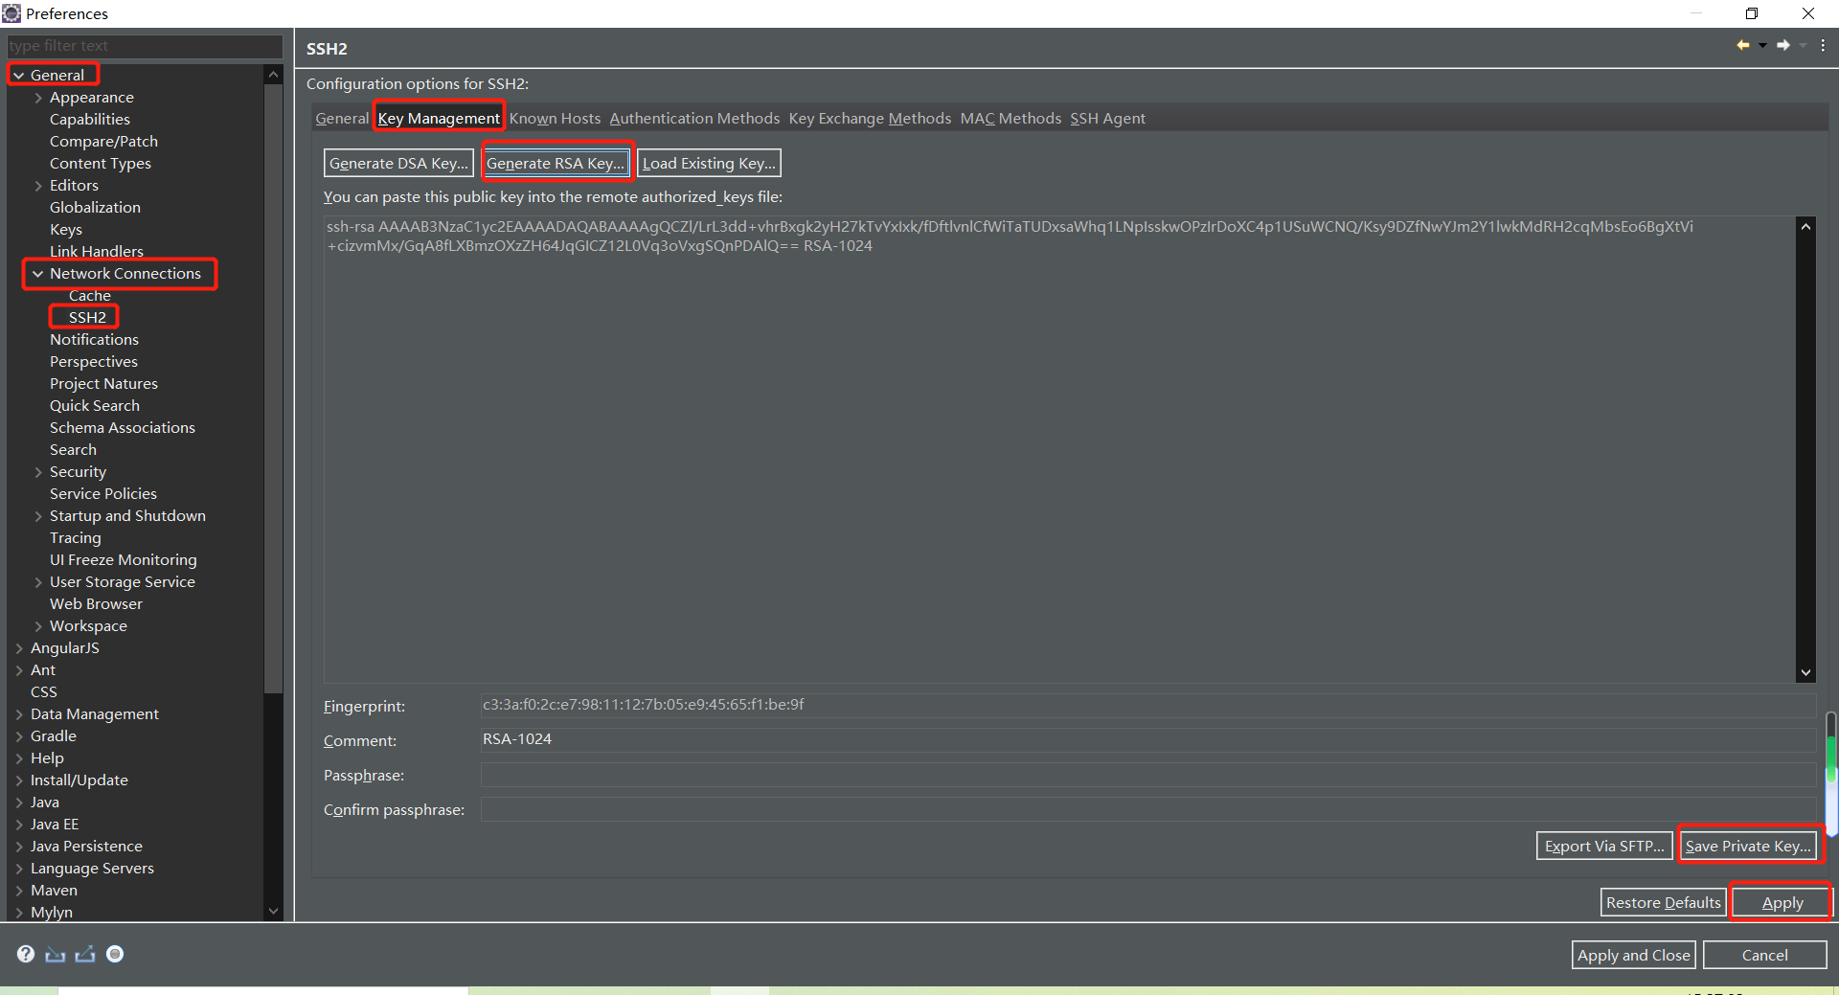The image size is (1839, 995).
Task: Select Cache under Network Connections
Action: click(89, 295)
